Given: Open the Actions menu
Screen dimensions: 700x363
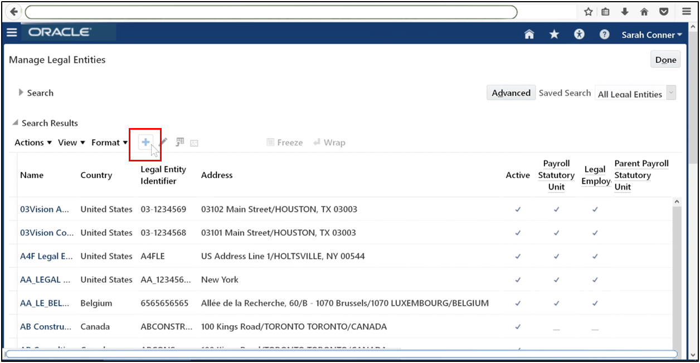Looking at the screenshot, I should (32, 143).
